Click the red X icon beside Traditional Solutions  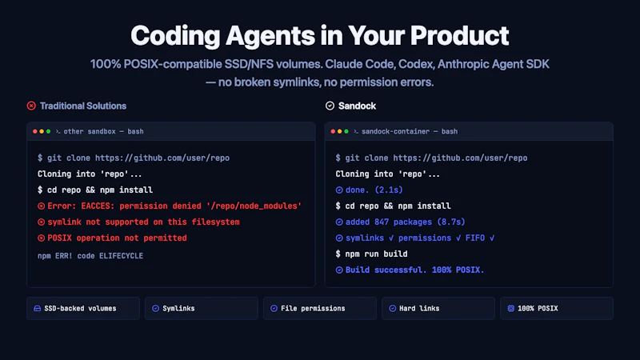click(x=31, y=106)
